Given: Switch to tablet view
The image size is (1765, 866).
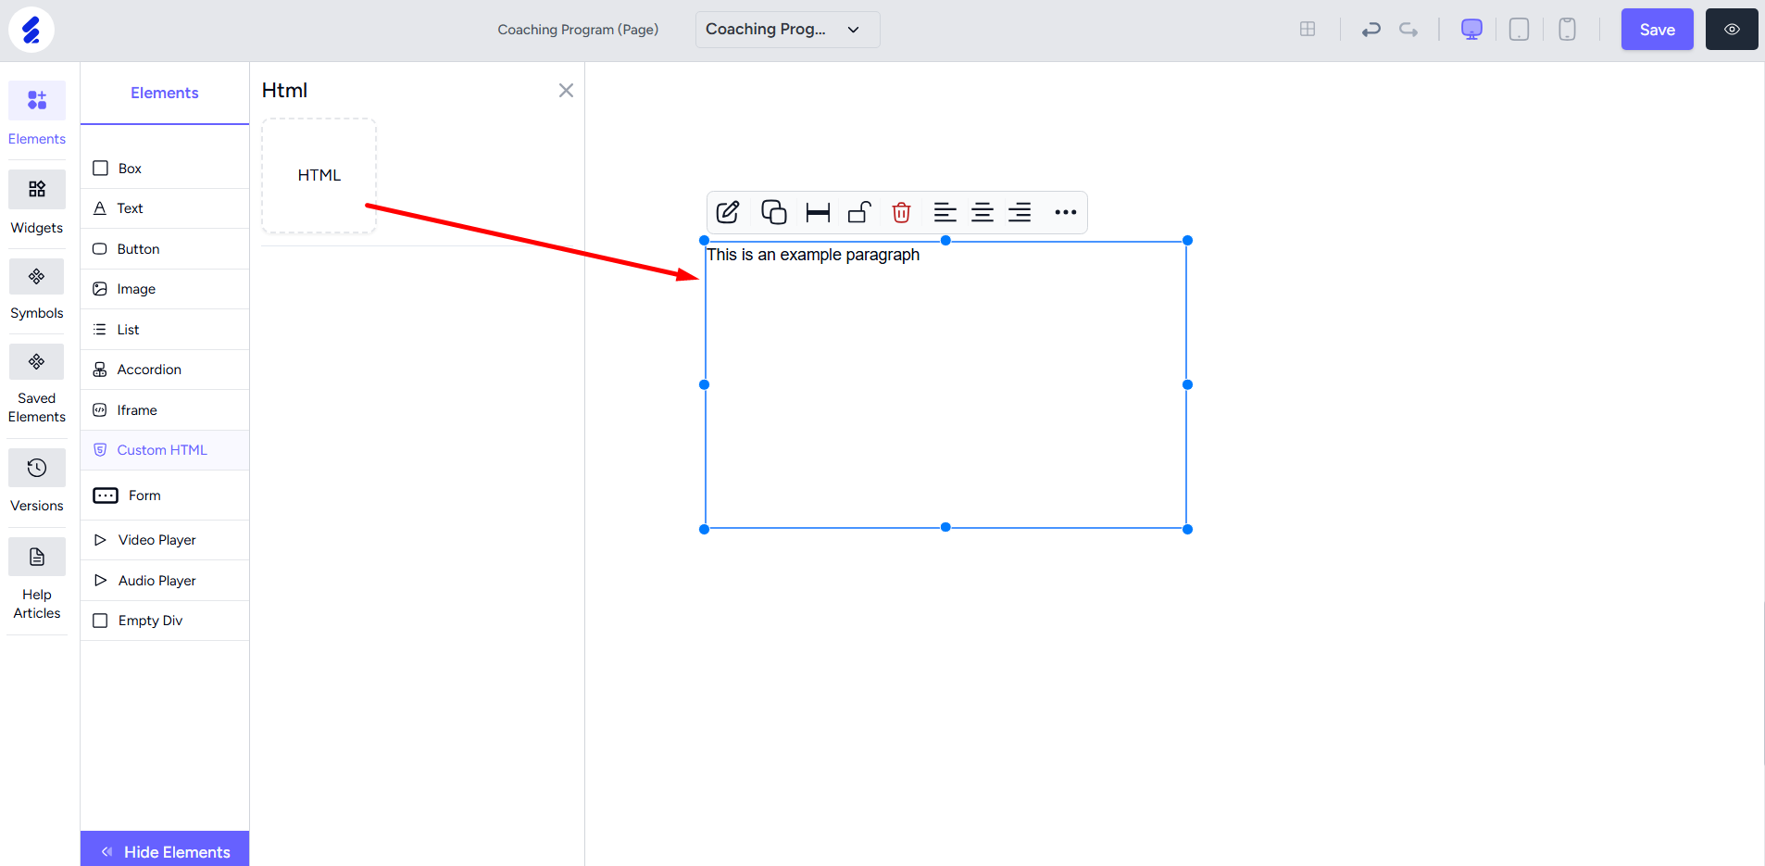Looking at the screenshot, I should [1520, 29].
